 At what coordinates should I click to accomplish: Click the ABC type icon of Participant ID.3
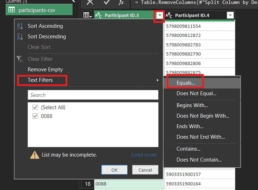coord(98,15)
